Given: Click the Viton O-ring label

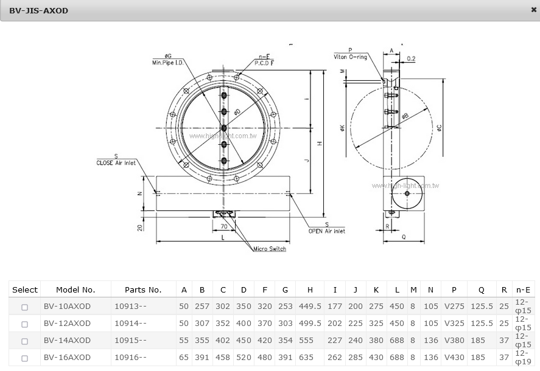Looking at the screenshot, I should [350, 57].
